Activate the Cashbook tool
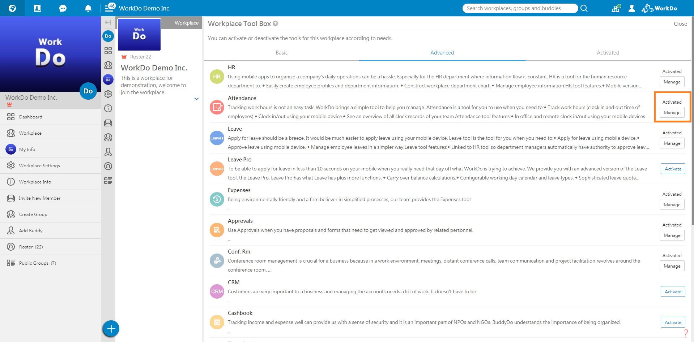The image size is (694, 342). (x=673, y=322)
